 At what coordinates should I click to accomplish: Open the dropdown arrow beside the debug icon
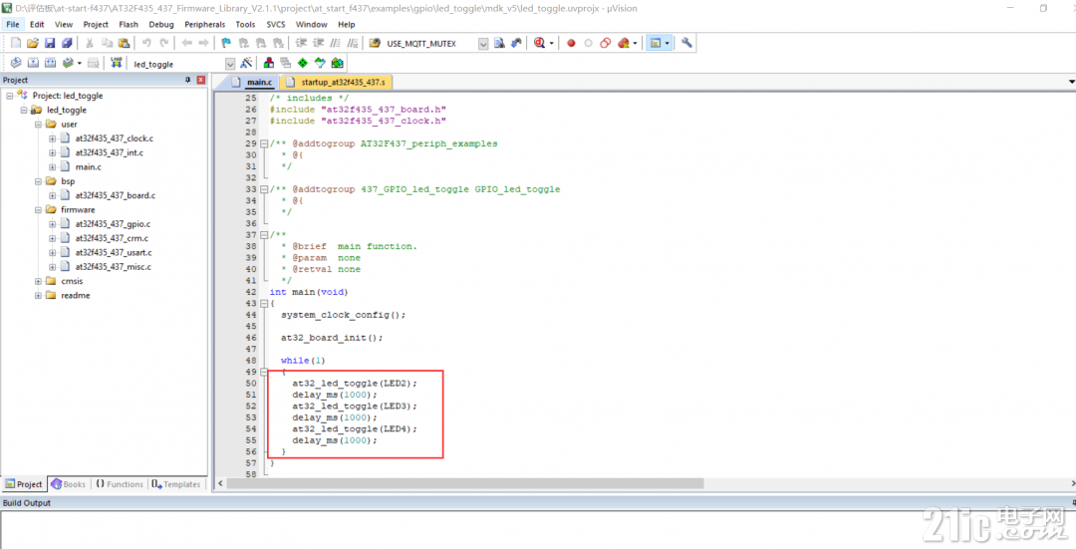pyautogui.click(x=552, y=43)
